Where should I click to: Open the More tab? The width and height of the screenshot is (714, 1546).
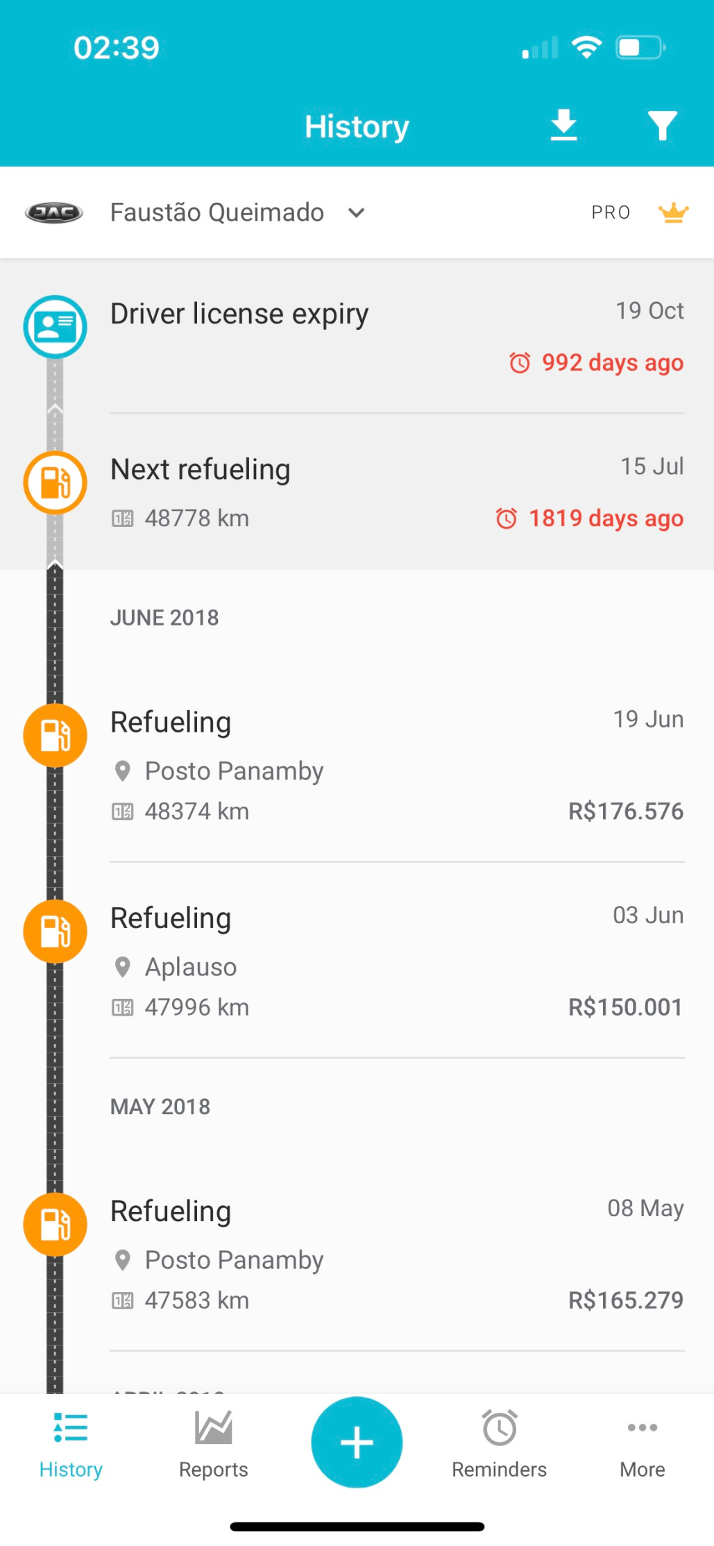(x=642, y=1443)
